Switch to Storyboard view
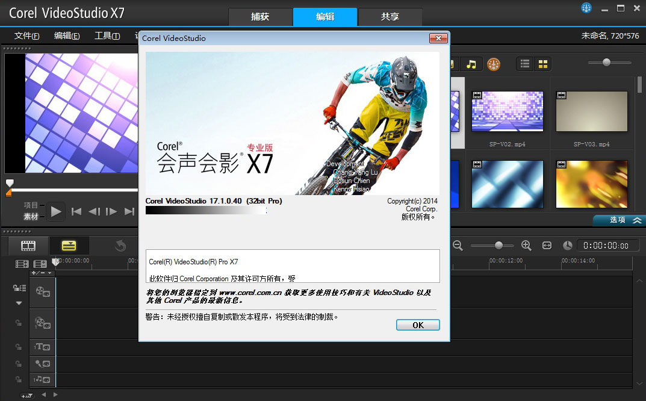 28,246
